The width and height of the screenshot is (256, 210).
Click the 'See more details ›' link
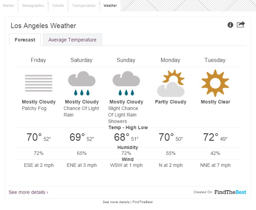[x=28, y=192]
